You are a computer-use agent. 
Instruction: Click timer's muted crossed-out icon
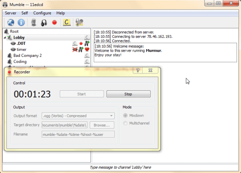pos(75,50)
